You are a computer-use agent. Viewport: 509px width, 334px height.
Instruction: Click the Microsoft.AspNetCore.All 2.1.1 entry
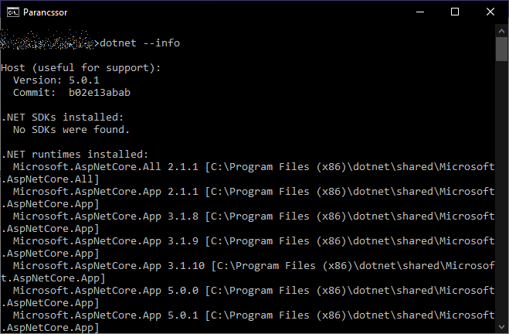105,167
